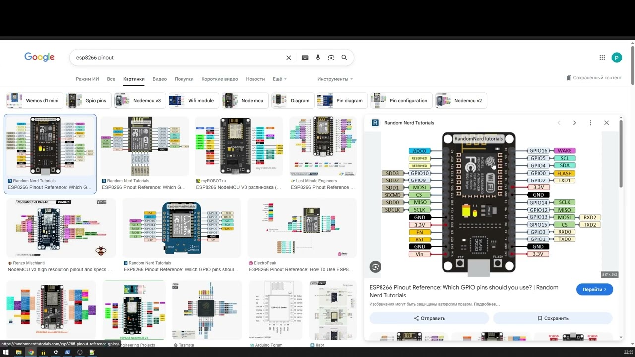Filter by 'Node mcu' chip

246,100
